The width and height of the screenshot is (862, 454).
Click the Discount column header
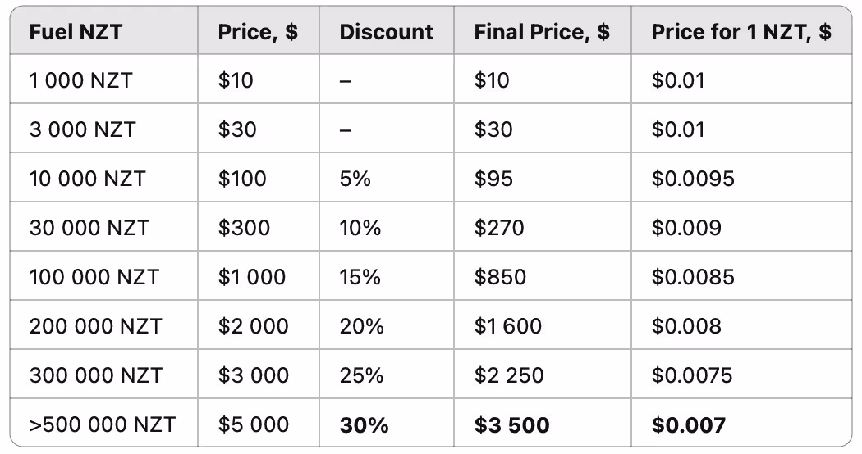point(386,32)
